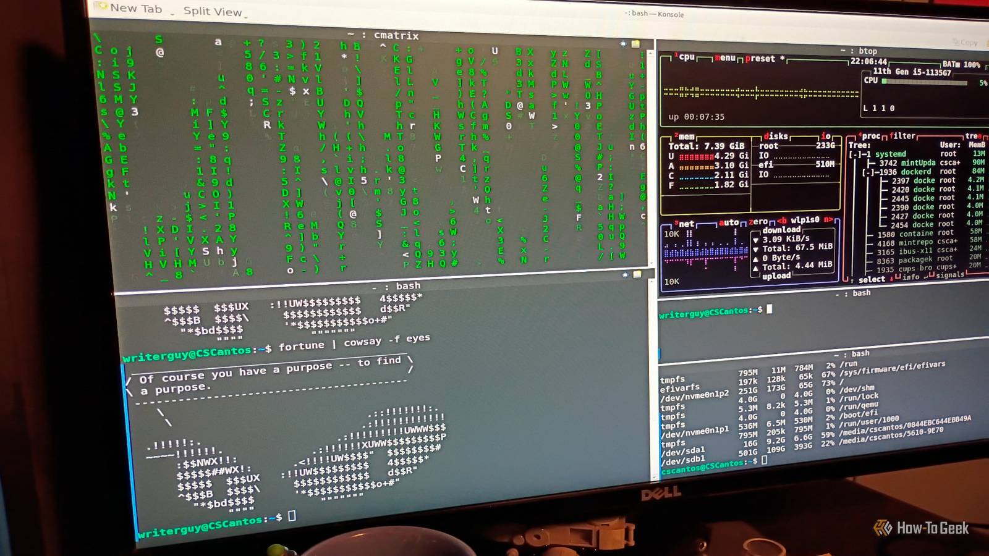Select the '2420 docke' process row
This screenshot has height=556, width=989.
(934, 189)
